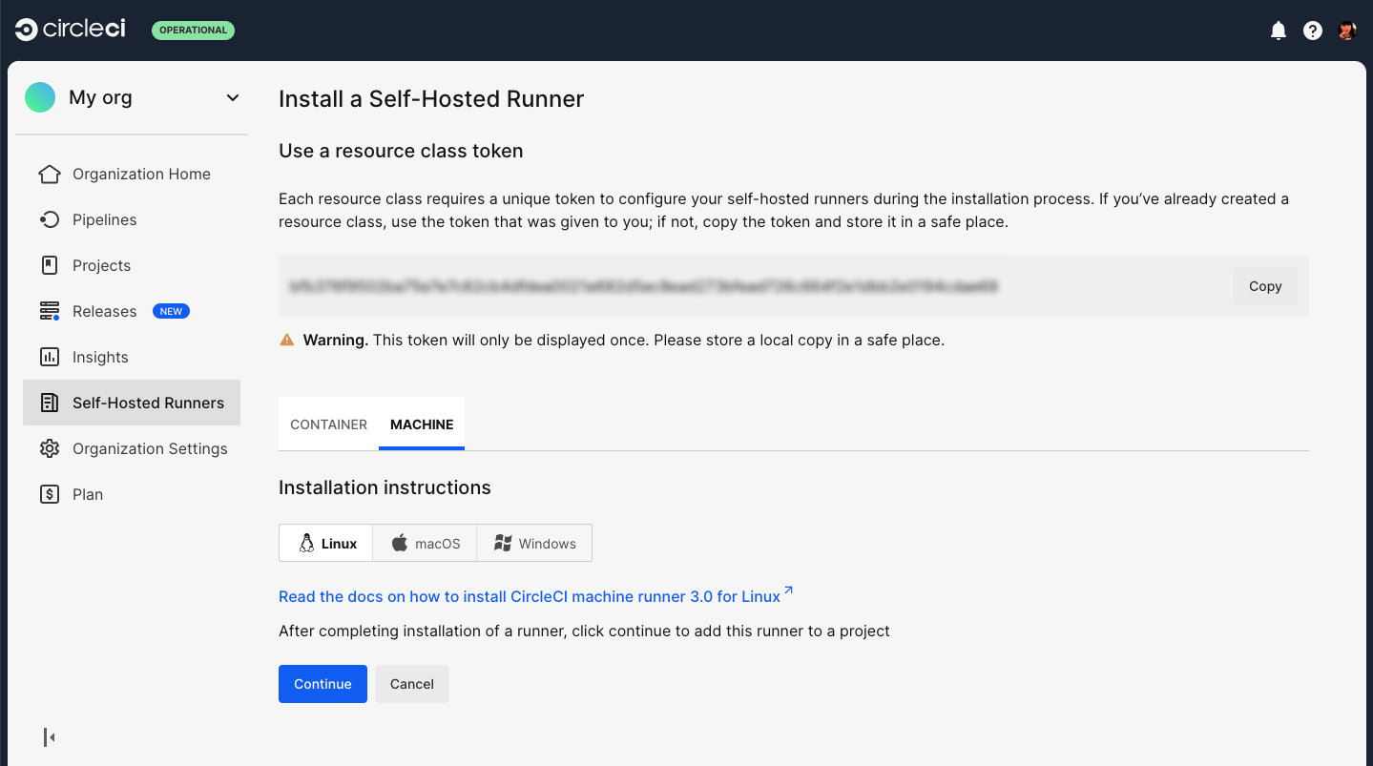Click the warning triangle icon
Viewport: 1373px width, 766px height.
[x=286, y=340]
